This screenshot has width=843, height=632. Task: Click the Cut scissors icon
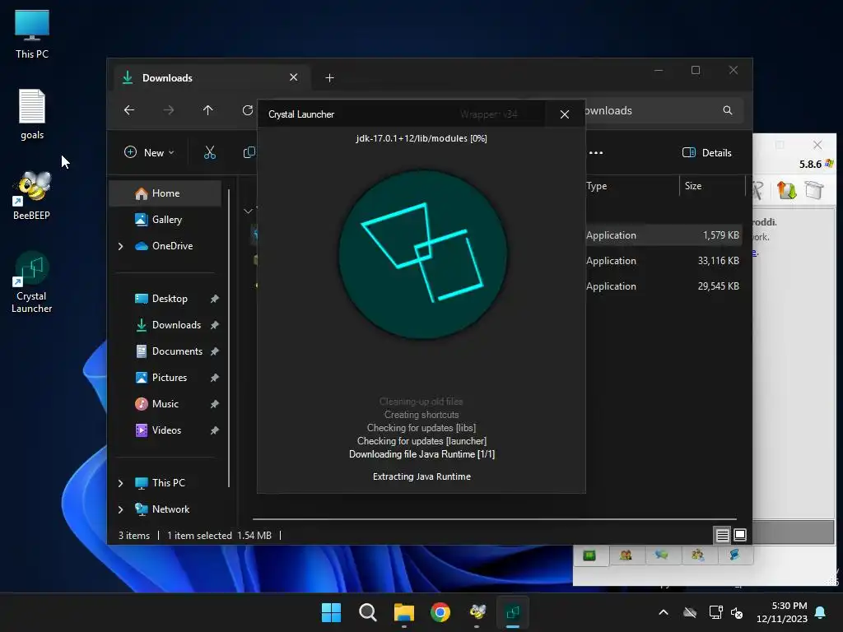click(210, 152)
